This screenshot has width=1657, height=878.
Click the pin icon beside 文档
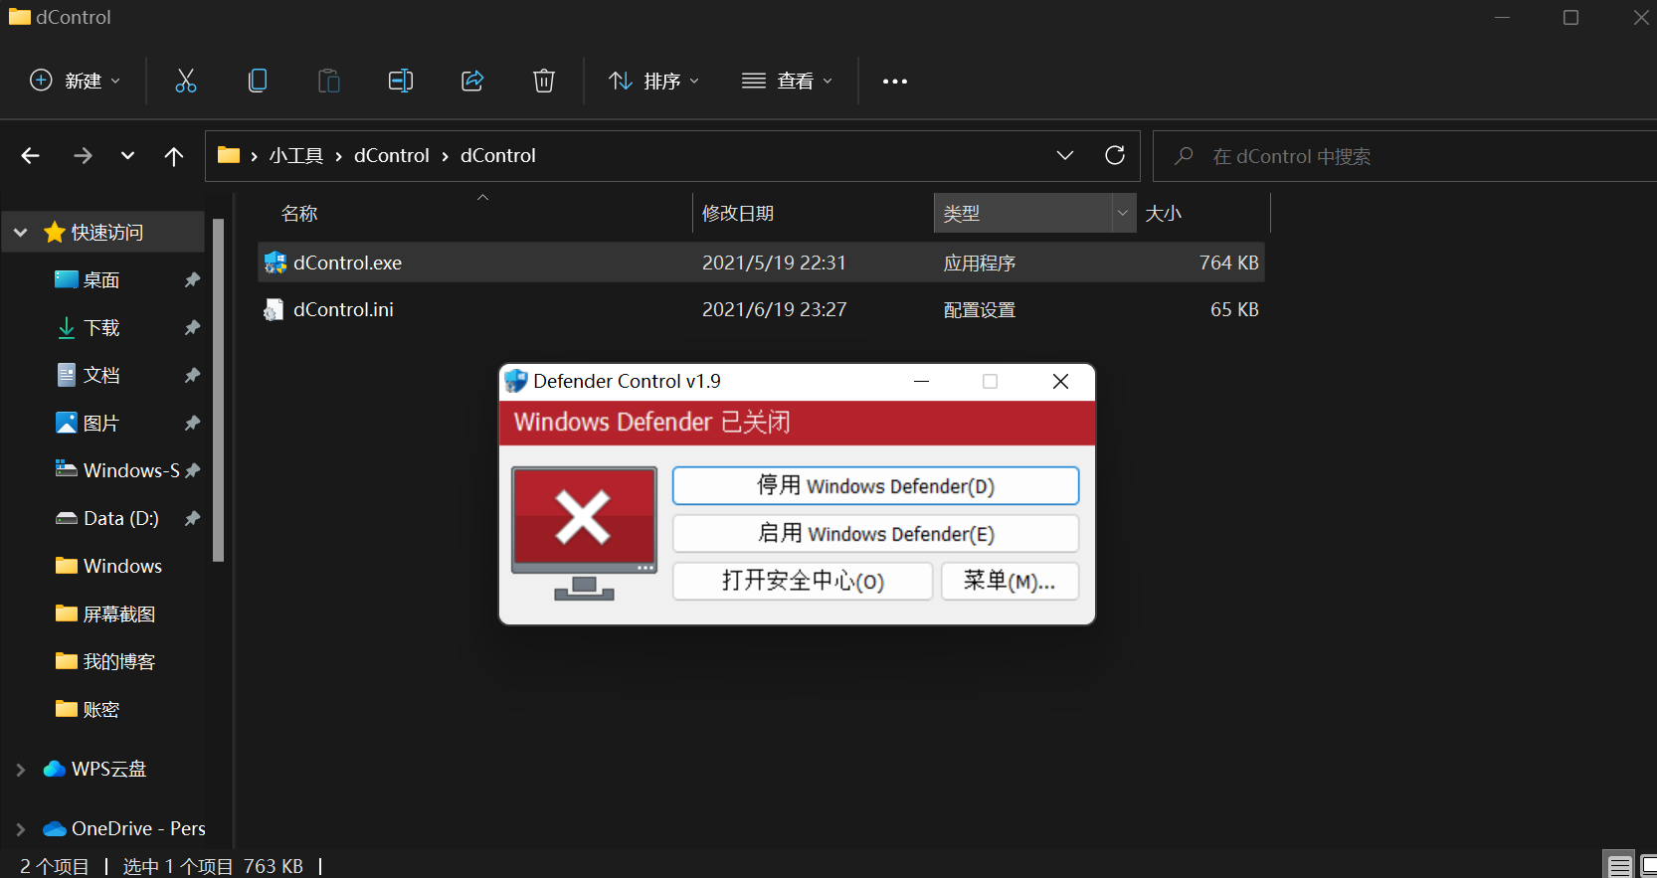coord(192,376)
